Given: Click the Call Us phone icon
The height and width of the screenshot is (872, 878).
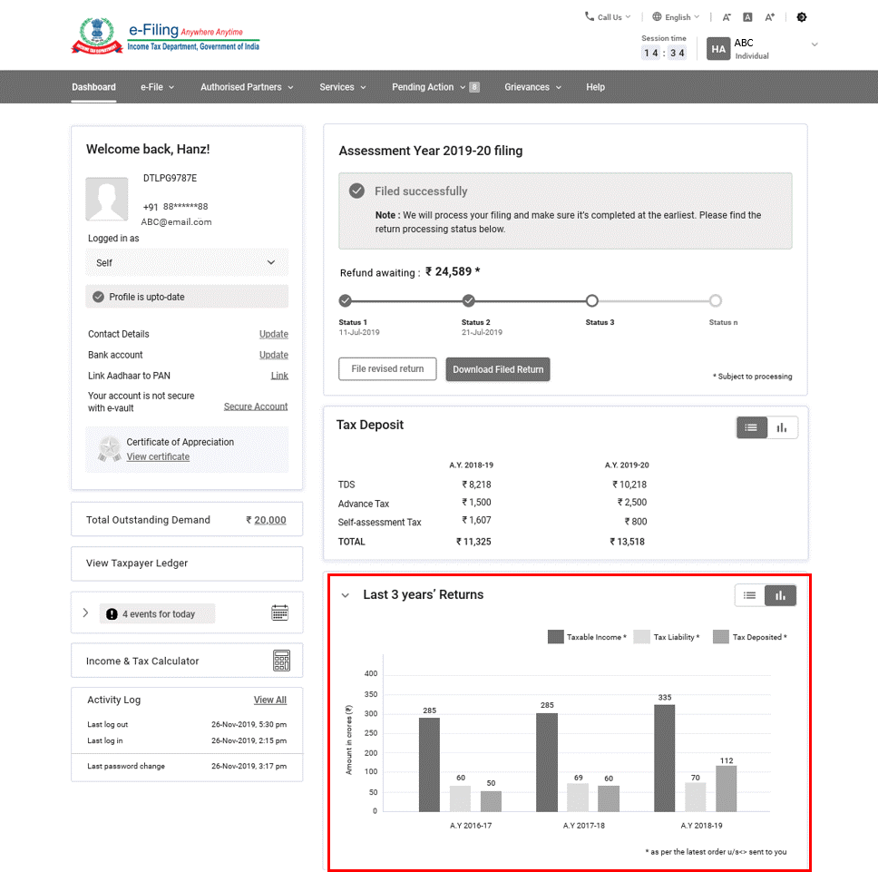Looking at the screenshot, I should click(589, 16).
